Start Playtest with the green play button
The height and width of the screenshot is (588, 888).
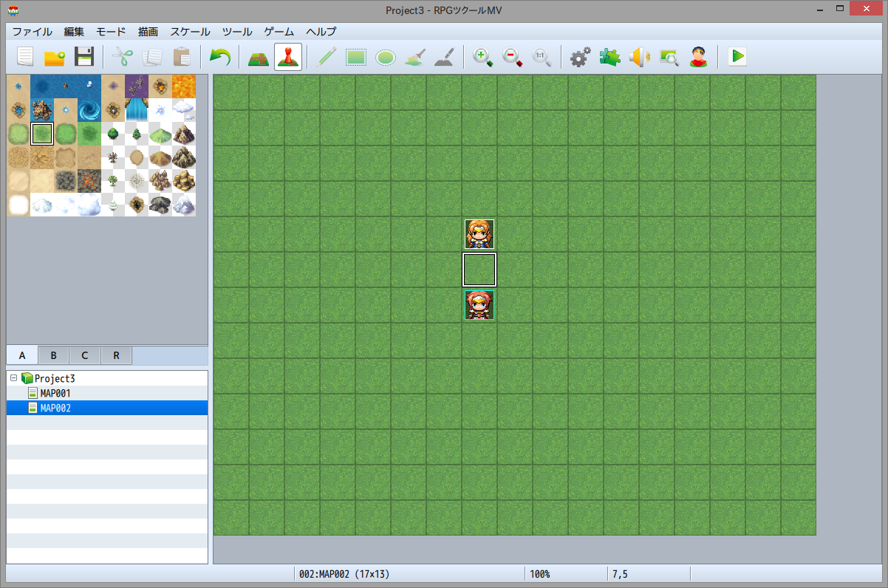(737, 57)
